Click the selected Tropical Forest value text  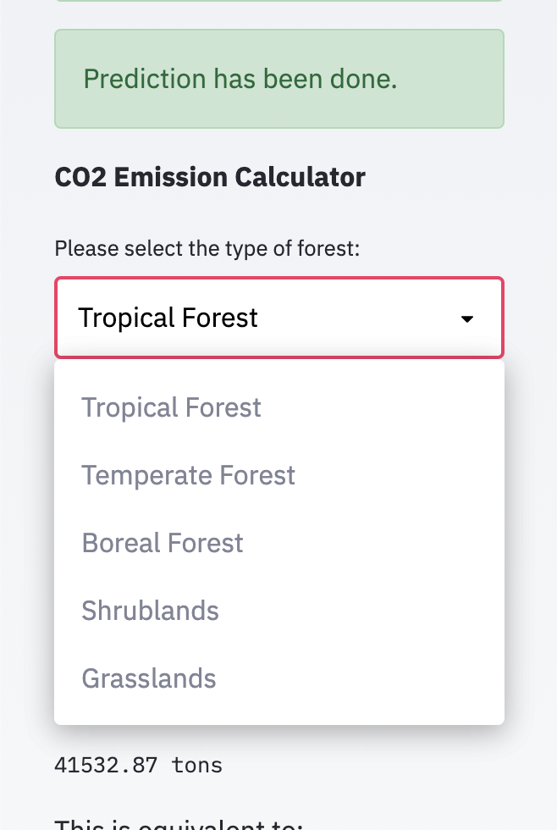pyautogui.click(x=168, y=318)
